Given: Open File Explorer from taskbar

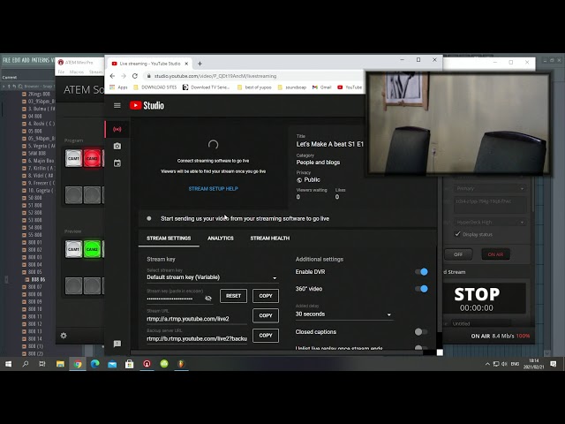Looking at the screenshot, I should [x=60, y=364].
